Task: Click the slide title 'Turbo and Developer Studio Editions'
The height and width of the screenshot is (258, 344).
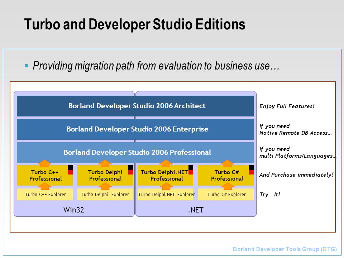Action: tap(135, 24)
